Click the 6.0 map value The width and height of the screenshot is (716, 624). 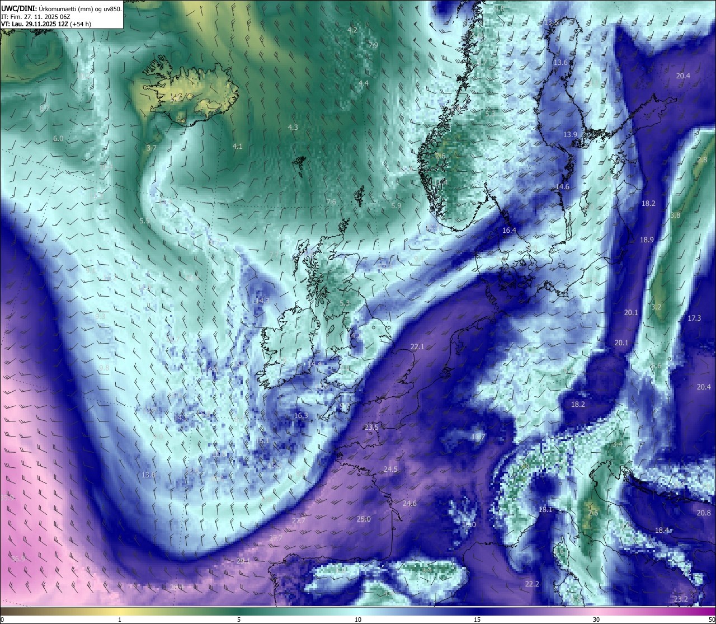58,139
